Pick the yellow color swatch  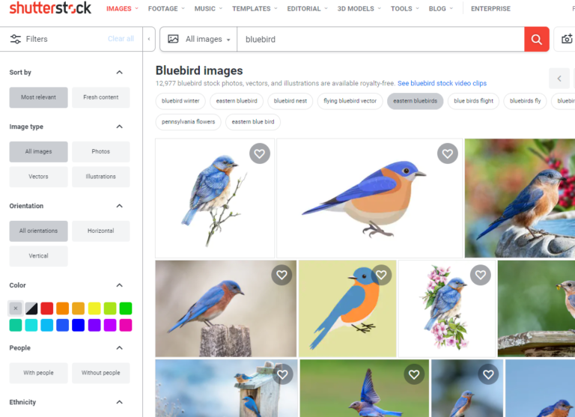(x=94, y=308)
